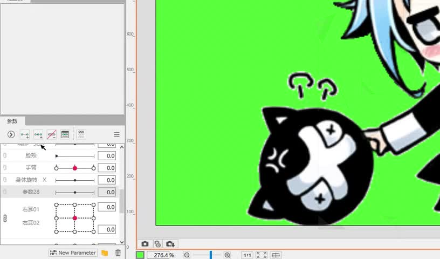This screenshot has height=259, width=440.
Task: Select the 右耳02 parameter name
Action: [x=31, y=223]
